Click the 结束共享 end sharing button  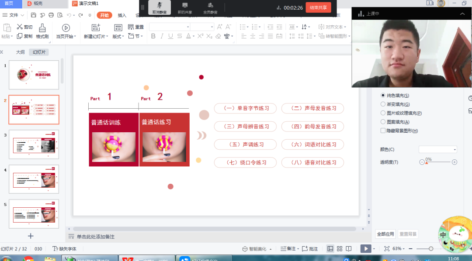coord(318,7)
